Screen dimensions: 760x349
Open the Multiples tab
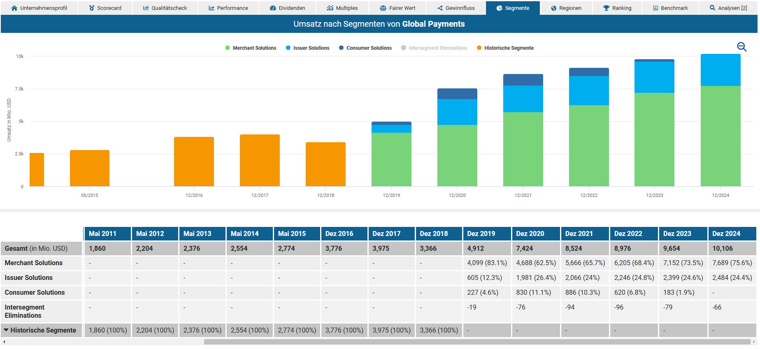tap(342, 8)
